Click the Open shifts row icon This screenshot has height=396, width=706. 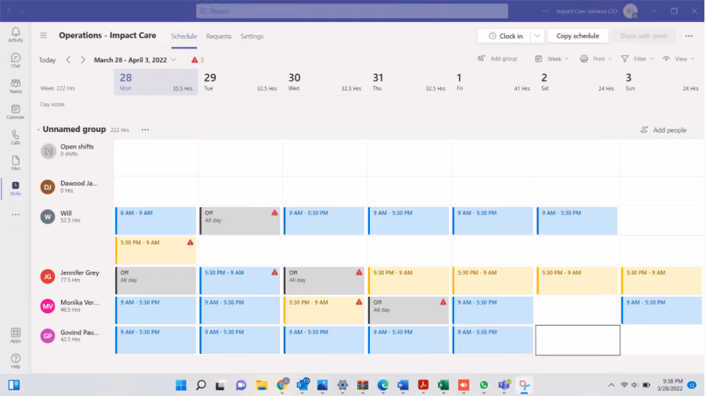point(48,151)
